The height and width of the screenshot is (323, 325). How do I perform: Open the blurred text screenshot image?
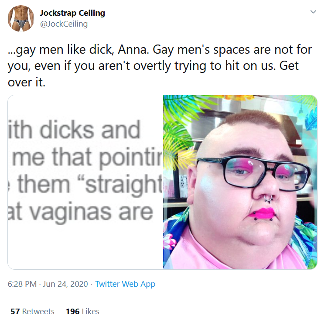point(86,182)
